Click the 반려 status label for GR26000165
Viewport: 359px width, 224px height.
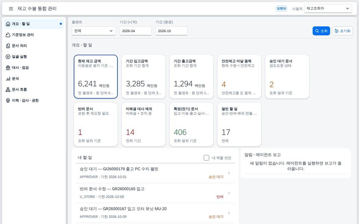(220, 197)
